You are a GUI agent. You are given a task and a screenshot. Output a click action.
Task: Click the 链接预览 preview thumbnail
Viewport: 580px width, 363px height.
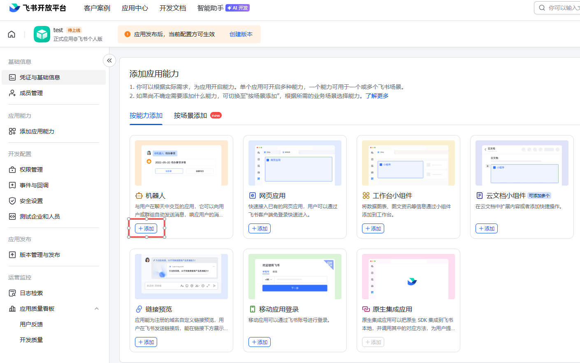[181, 276]
